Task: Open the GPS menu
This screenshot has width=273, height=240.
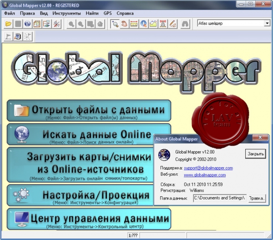Action: coord(107,13)
